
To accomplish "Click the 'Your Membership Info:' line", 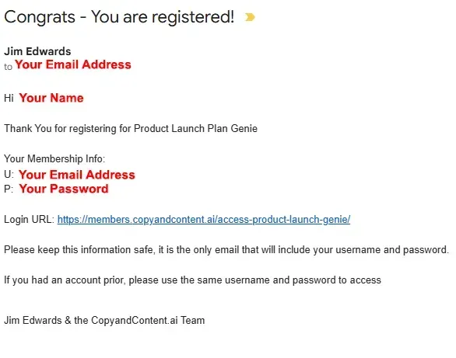I will [x=54, y=158].
